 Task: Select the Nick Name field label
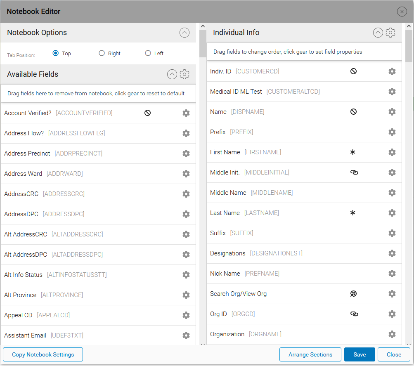point(225,274)
